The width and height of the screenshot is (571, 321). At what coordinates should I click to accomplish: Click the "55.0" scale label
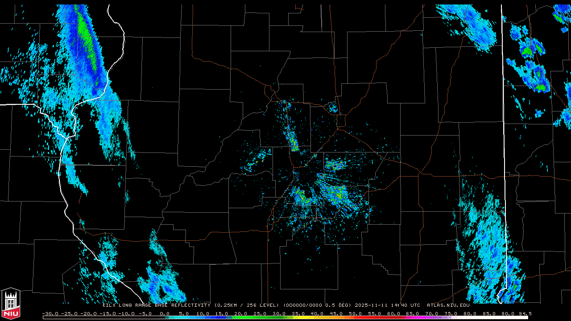[x=375, y=313]
